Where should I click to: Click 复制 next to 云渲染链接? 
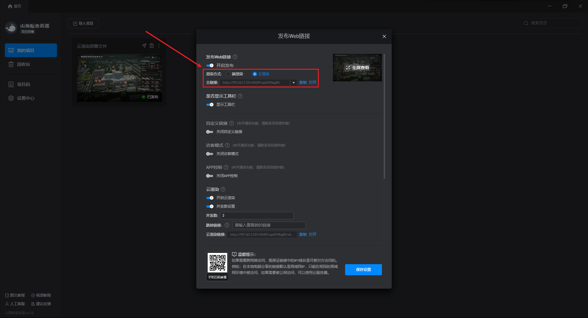point(303,235)
